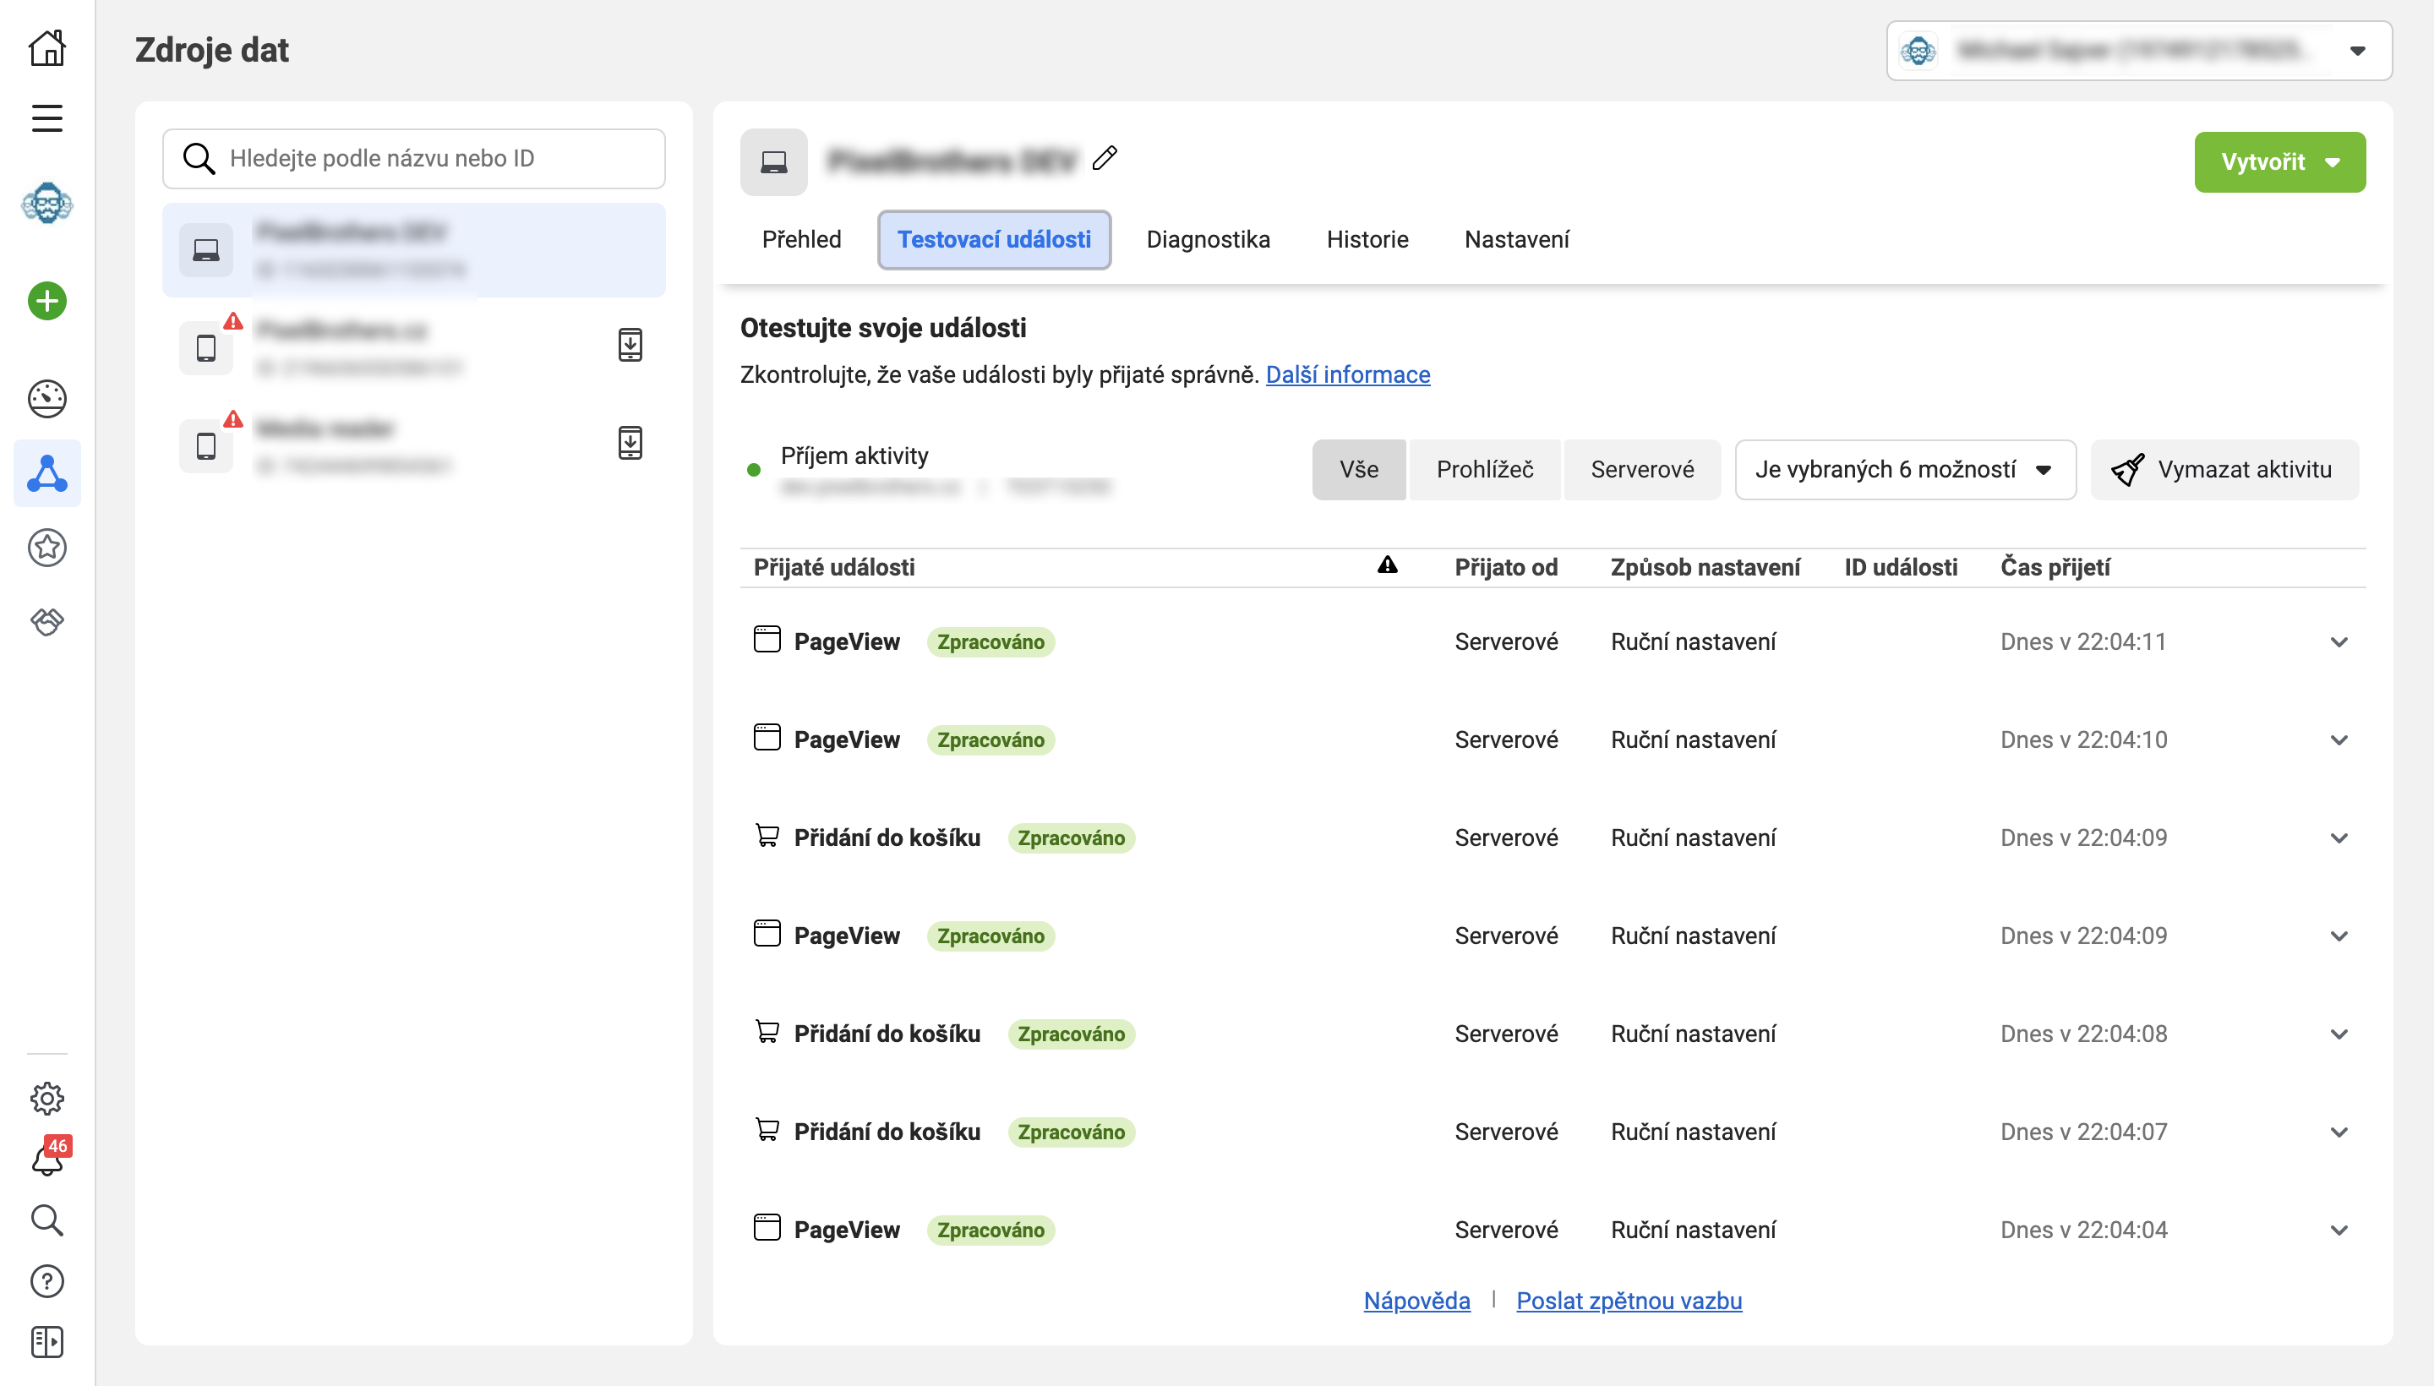Click the clock/history icon in sidebar
Viewport: 2434px width, 1386px height.
click(45, 398)
